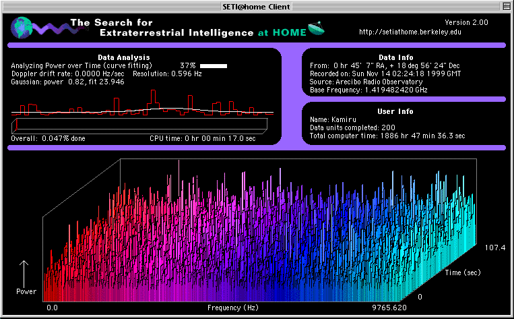Click the 'Power' axis label
514x319 pixels.
tap(26, 292)
